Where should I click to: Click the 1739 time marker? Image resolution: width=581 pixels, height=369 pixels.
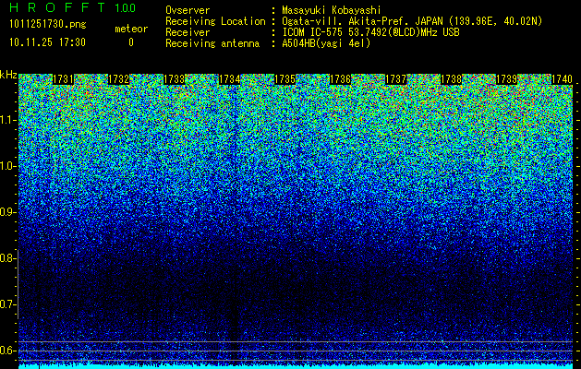tap(507, 79)
